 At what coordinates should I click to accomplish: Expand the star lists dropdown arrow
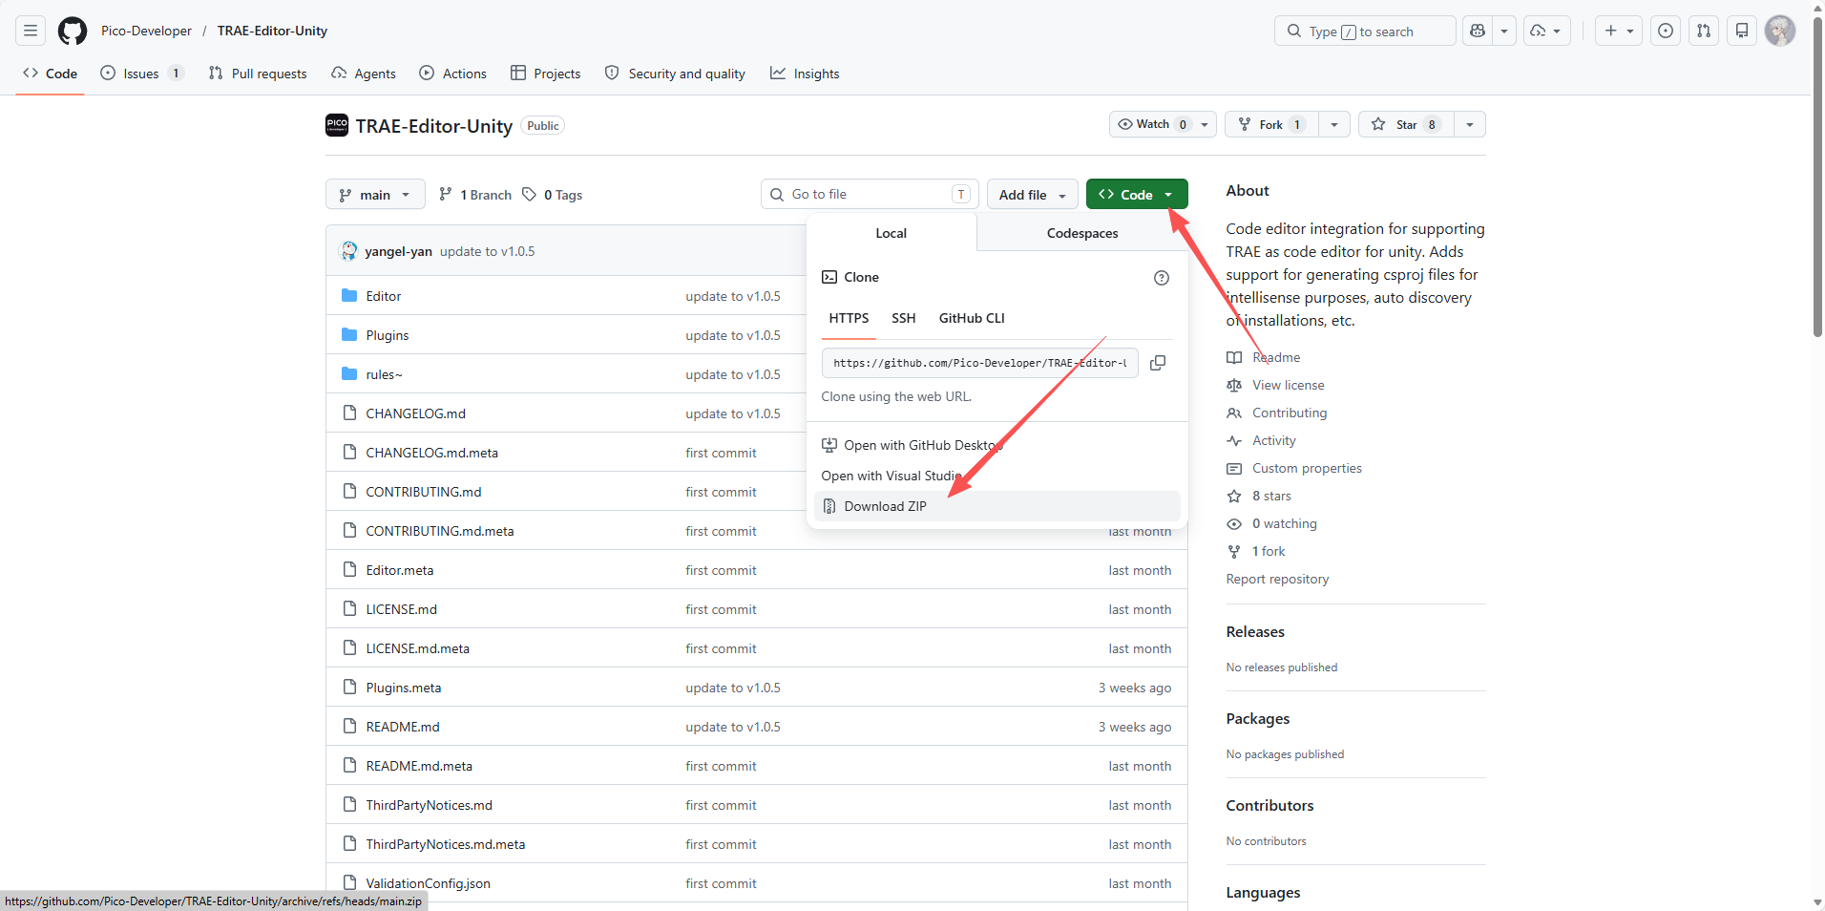coord(1470,124)
